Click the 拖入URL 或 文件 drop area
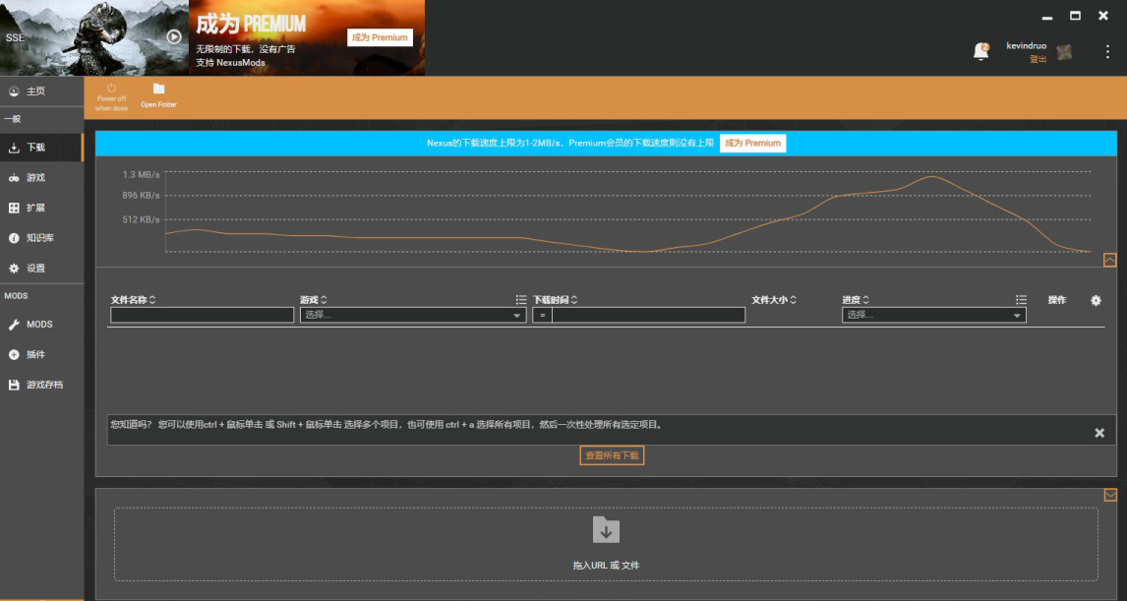The height and width of the screenshot is (601, 1127). [x=606, y=544]
